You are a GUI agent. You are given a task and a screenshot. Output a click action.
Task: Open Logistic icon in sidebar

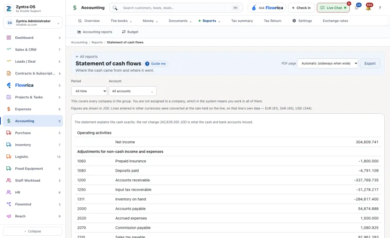tap(9, 157)
